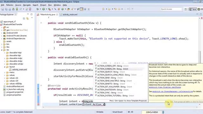
Task: Minimize the Package Explorer view
Action: [28, 14]
